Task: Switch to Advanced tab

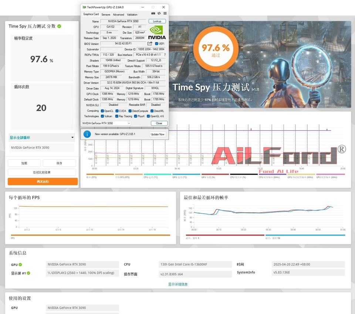Action: coord(118,14)
